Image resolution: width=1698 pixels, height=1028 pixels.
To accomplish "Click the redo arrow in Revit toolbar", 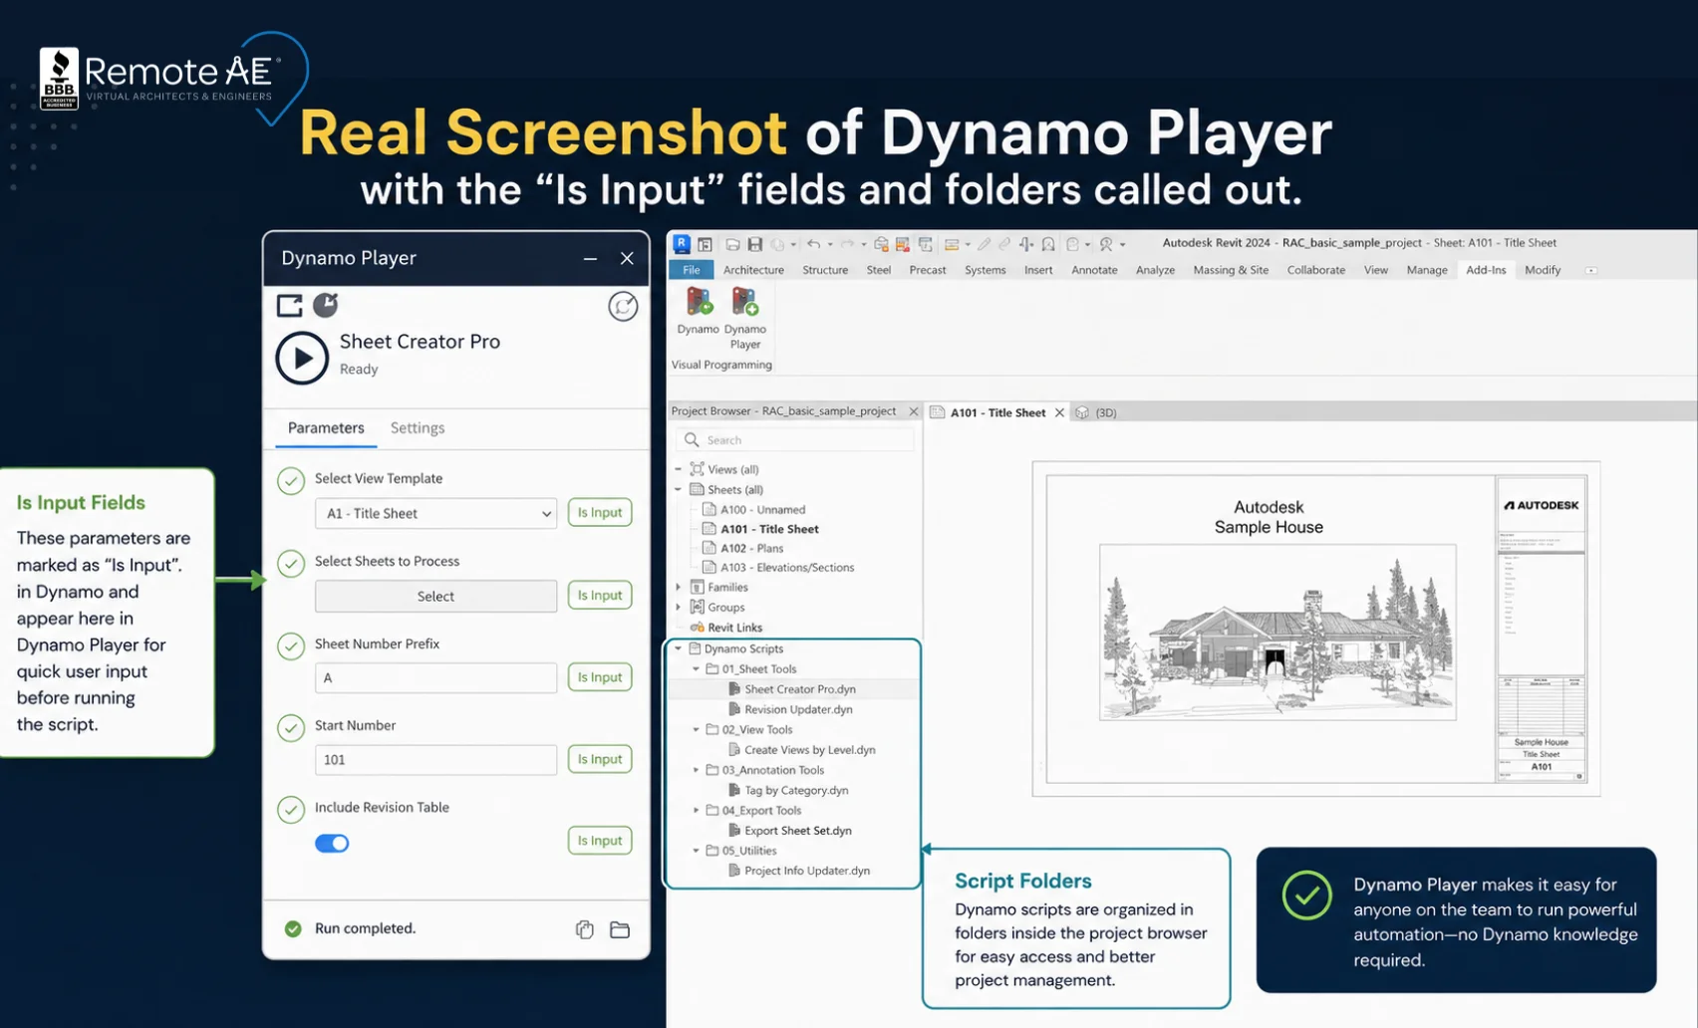I will pos(847,244).
